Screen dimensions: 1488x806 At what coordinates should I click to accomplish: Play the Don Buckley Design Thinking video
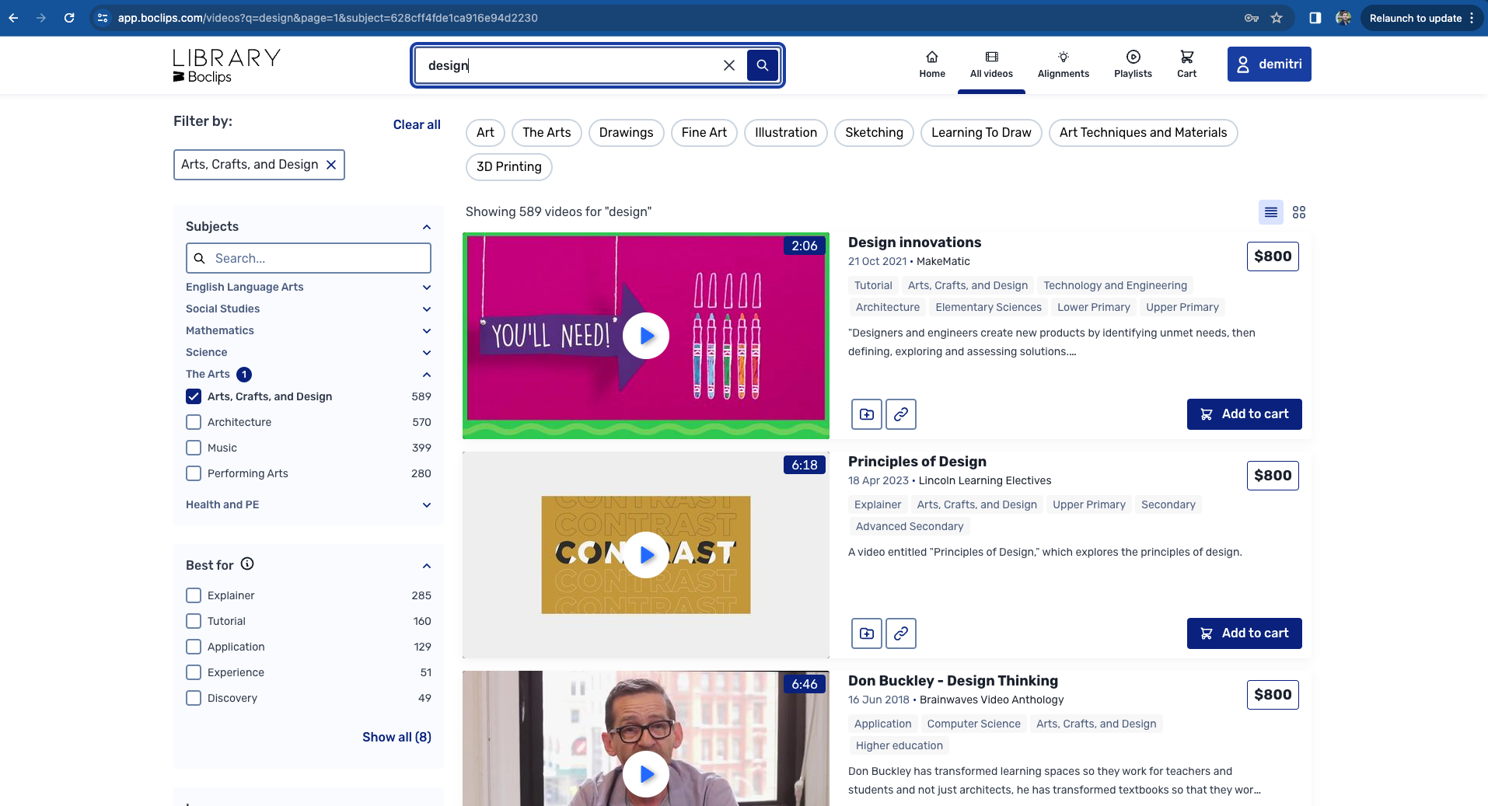click(646, 774)
